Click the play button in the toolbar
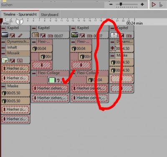 154,5
